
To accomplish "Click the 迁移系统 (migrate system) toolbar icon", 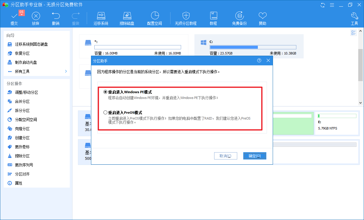I will point(101,18).
